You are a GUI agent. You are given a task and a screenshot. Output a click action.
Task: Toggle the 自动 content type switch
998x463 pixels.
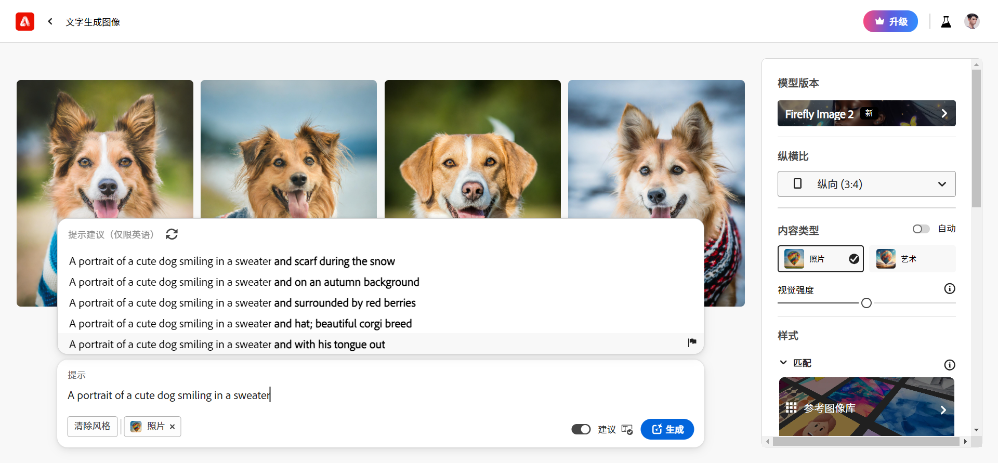[x=921, y=229]
